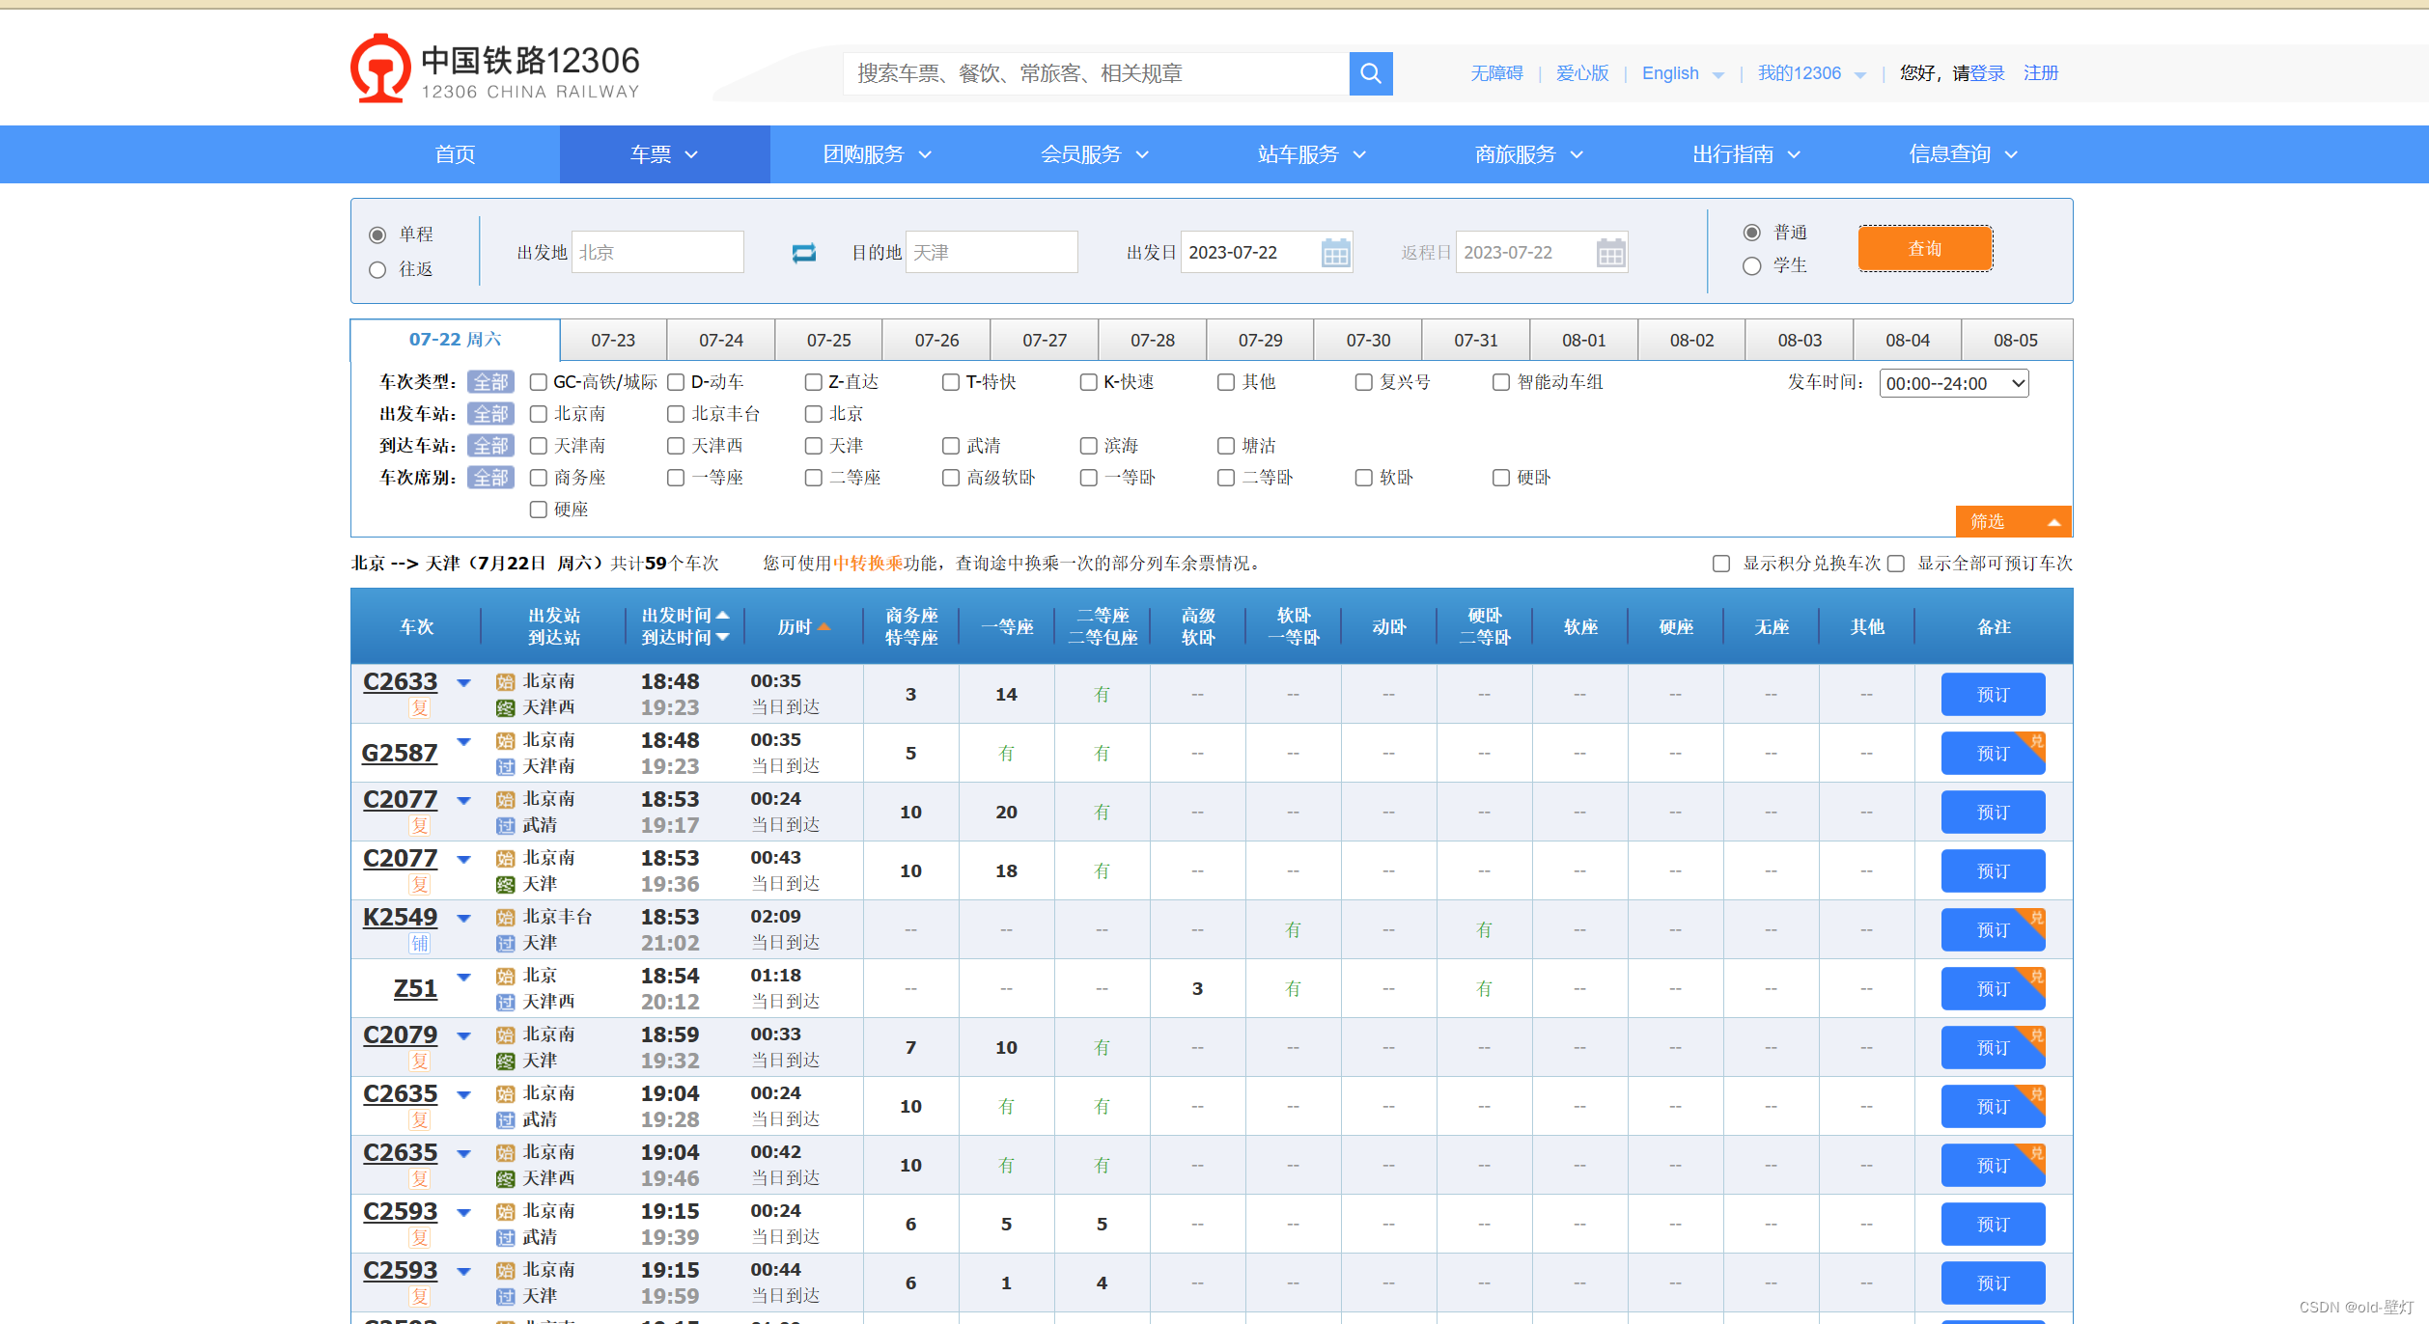Screen dimensions: 2429x1324
Task: Select the 往返 round-trip radio button
Action: pos(377,270)
